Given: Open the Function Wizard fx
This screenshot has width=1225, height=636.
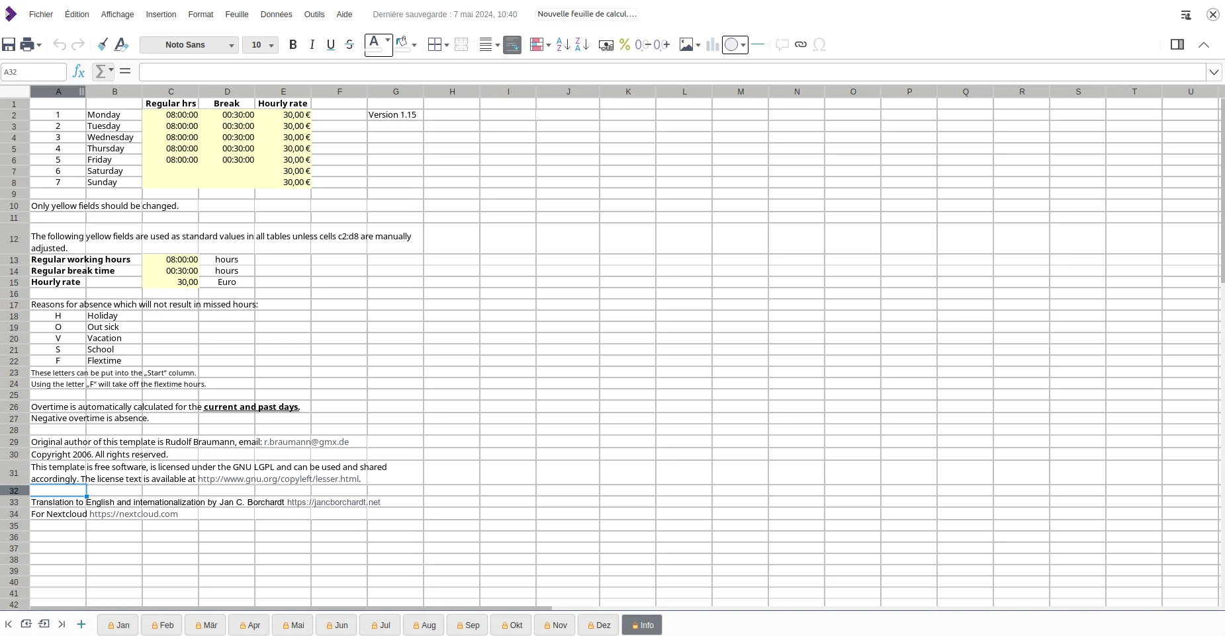Looking at the screenshot, I should (x=79, y=71).
